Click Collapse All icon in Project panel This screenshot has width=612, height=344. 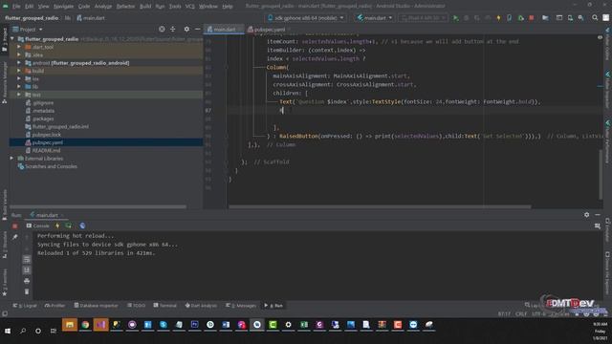[172, 30]
